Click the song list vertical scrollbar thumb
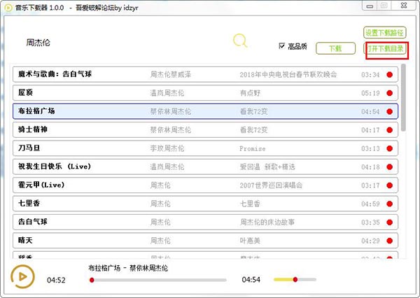The height and width of the screenshot is (298, 420). (403, 97)
